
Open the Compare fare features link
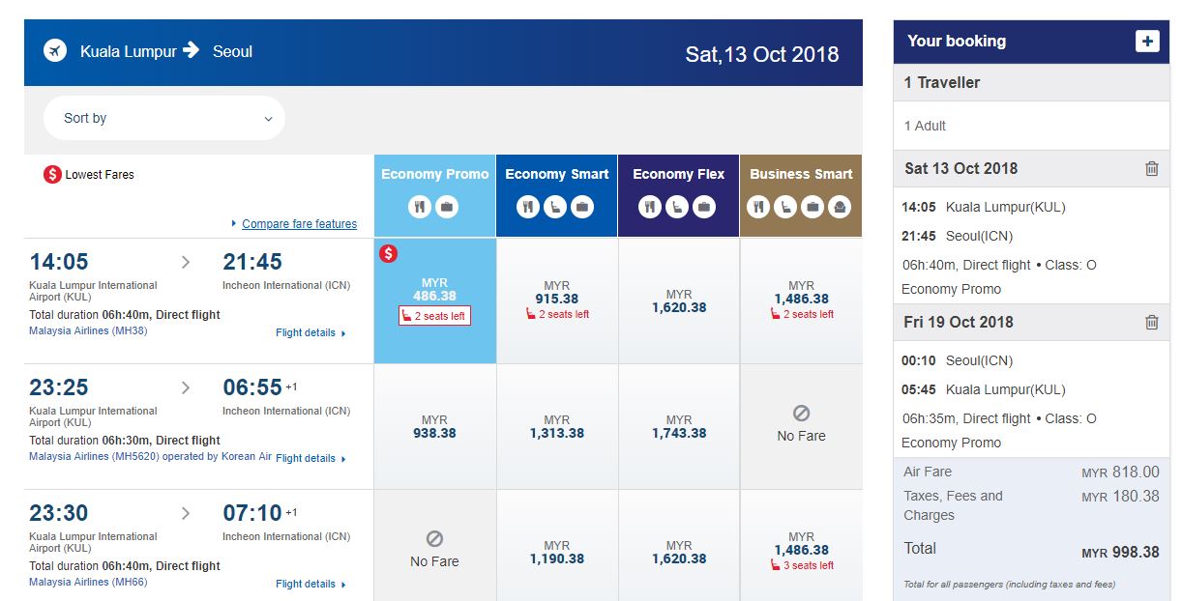coord(299,224)
